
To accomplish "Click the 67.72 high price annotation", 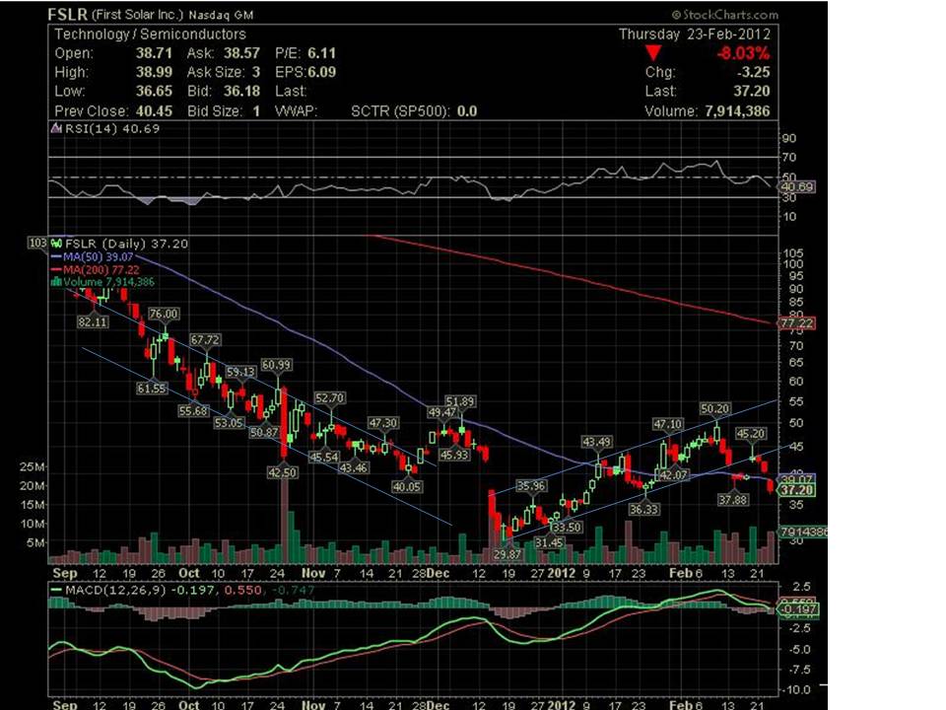I will 205,340.
